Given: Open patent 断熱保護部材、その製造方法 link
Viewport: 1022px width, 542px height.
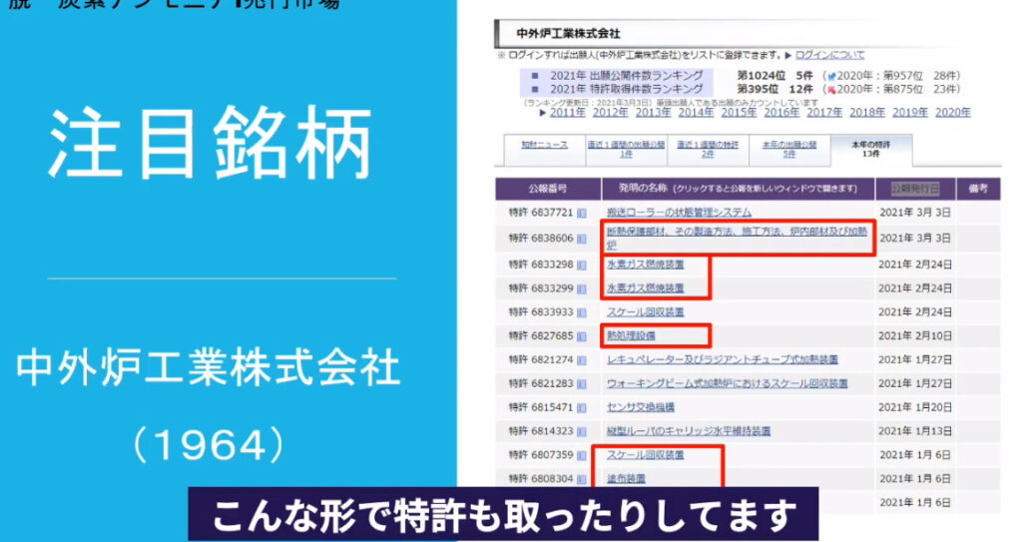Looking at the screenshot, I should [x=737, y=239].
